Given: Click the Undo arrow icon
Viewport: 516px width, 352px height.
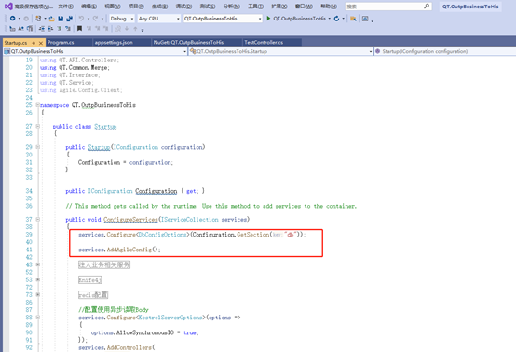Looking at the screenshot, I should coord(81,19).
